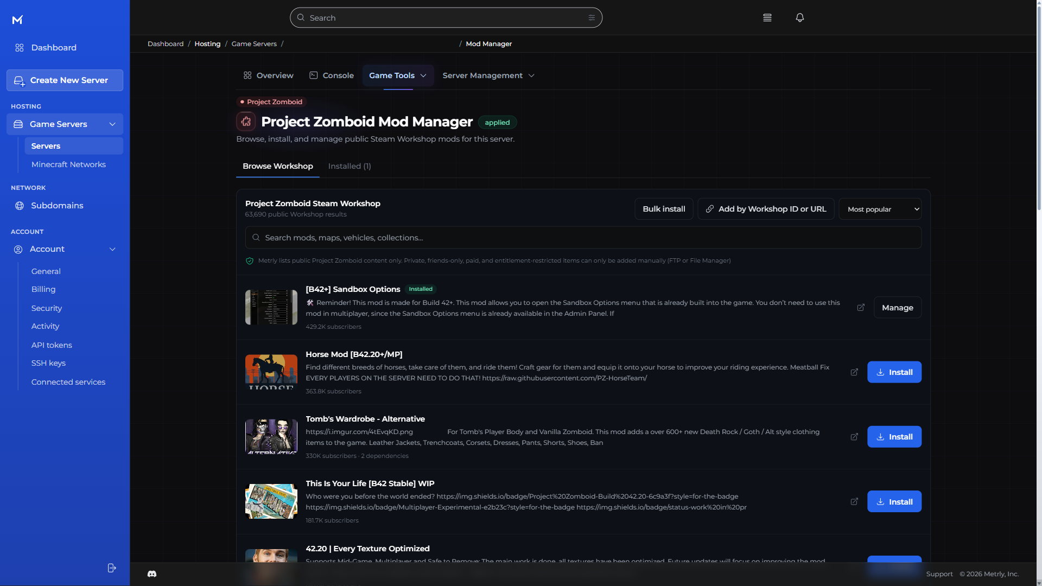
Task: Install the Horse Mod
Action: (894, 372)
